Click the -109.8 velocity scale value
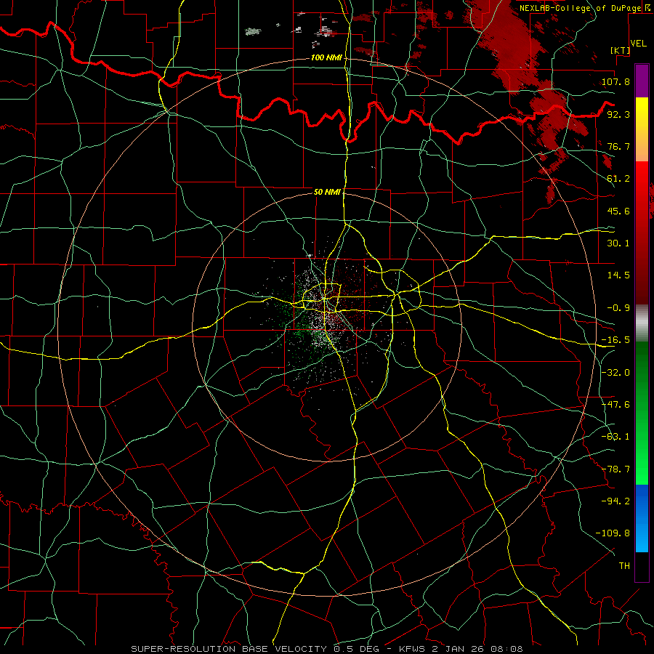The width and height of the screenshot is (654, 654). coord(613,533)
